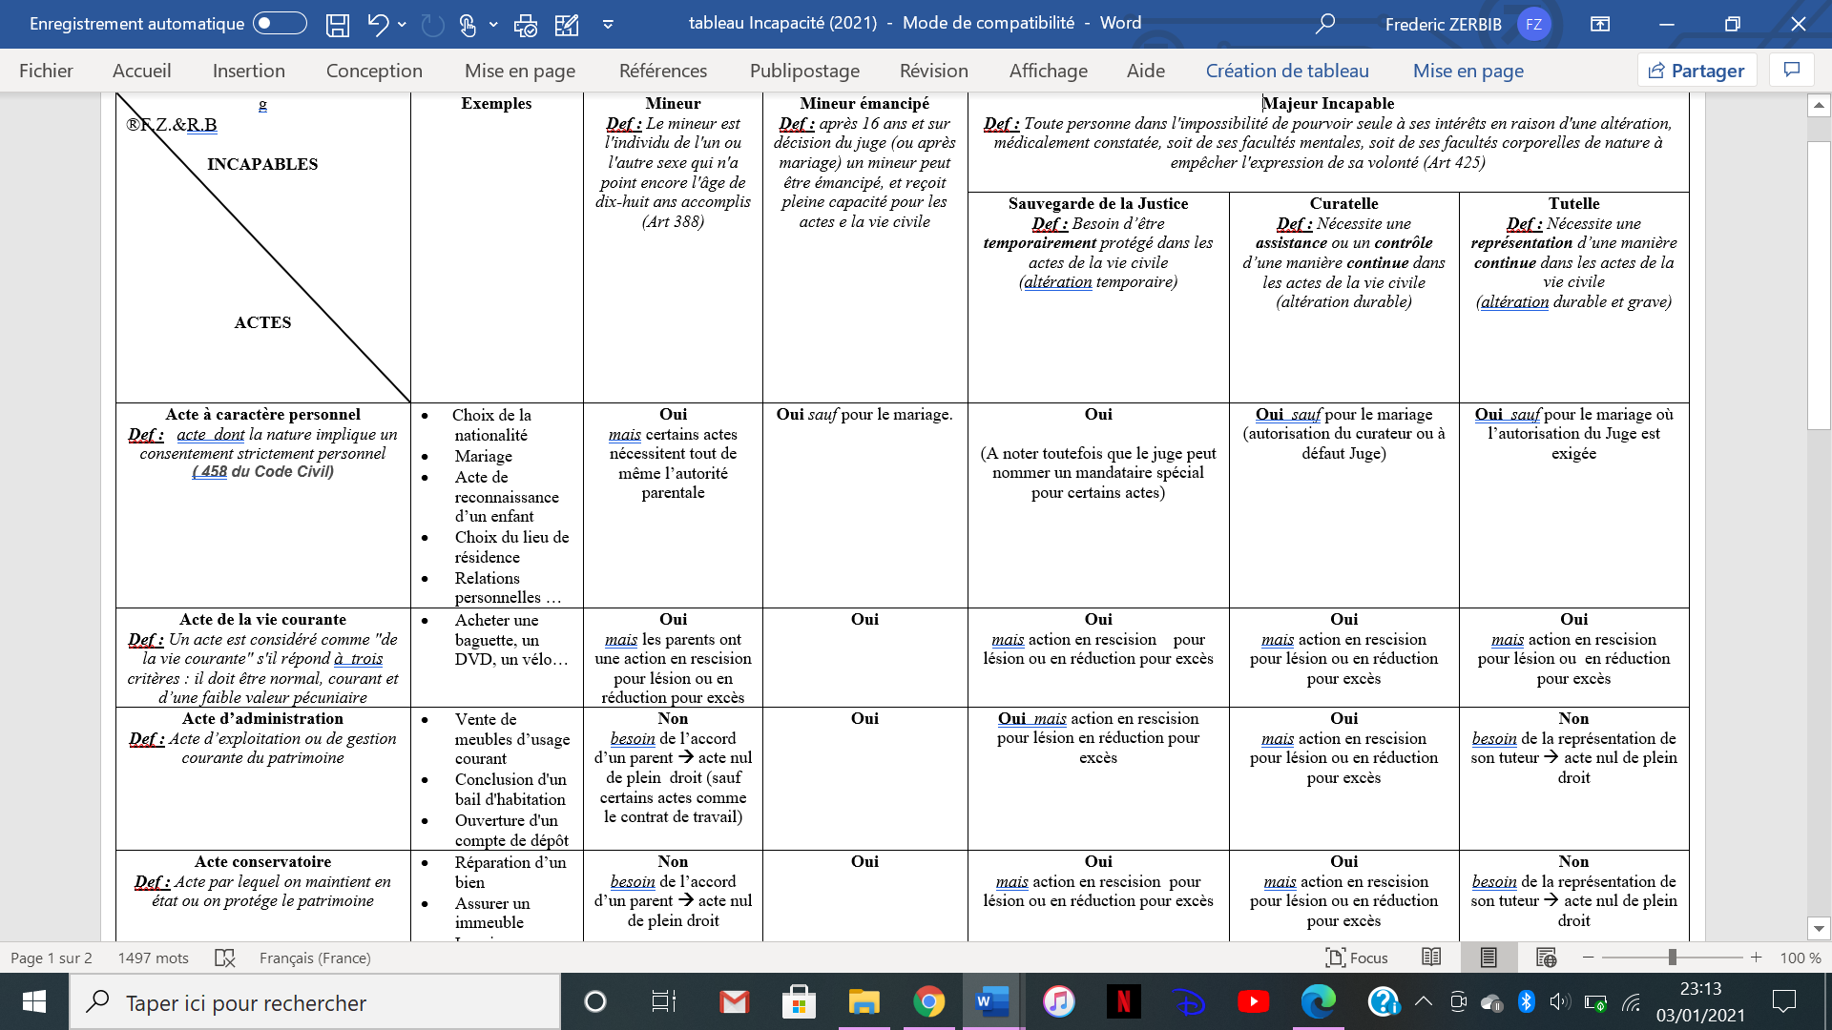Open iTunes from the taskbar

1058,1001
